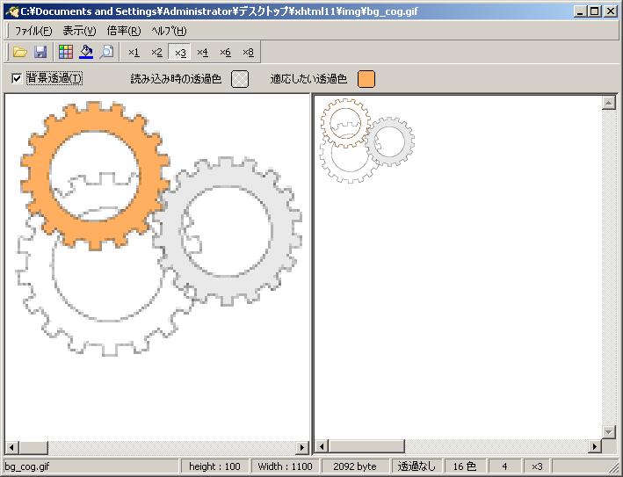Open the 表示(V) menu
Image resolution: width=623 pixels, height=477 pixels.
79,31
